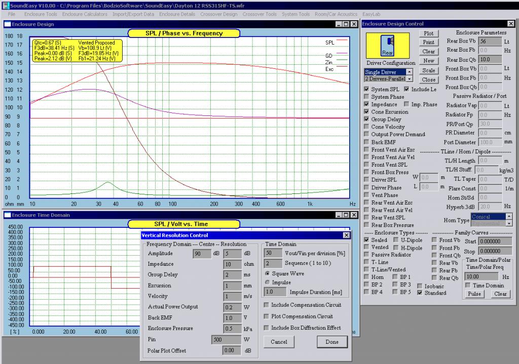Click the Plot button
519x364 pixels.
click(x=429, y=33)
